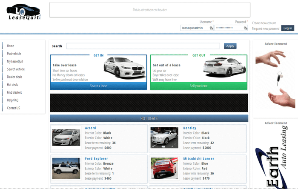Click the HOT DEALS header bar
This screenshot has height=189, width=298.
[149, 118]
